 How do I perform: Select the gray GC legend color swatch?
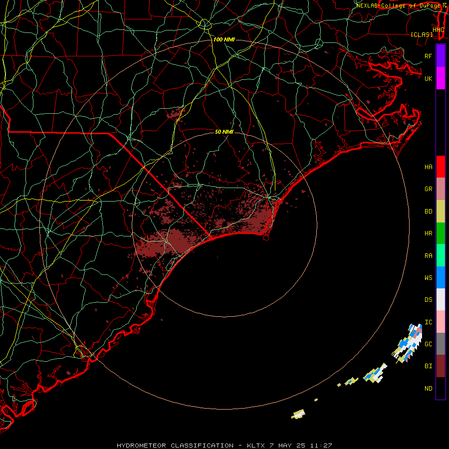point(441,344)
